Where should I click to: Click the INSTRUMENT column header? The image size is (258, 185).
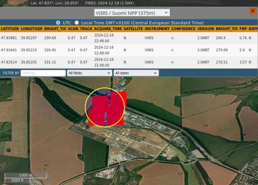click(157, 29)
